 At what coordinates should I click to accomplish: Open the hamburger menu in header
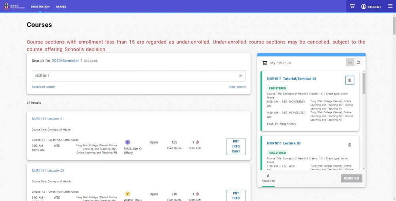point(390,6)
